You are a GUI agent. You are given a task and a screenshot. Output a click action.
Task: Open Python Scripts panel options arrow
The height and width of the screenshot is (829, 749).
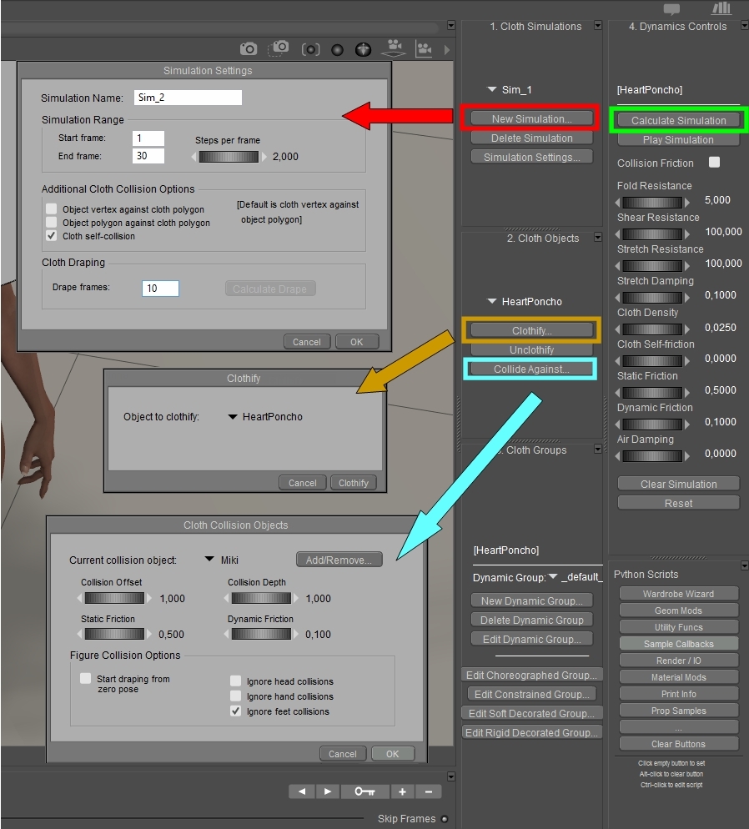745,565
